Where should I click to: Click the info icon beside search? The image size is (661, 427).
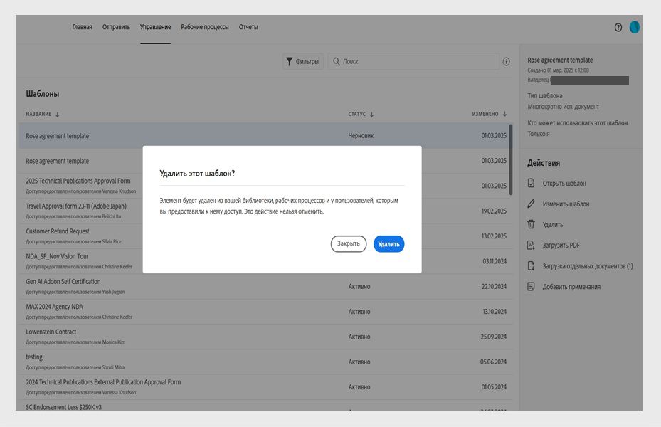pyautogui.click(x=507, y=61)
